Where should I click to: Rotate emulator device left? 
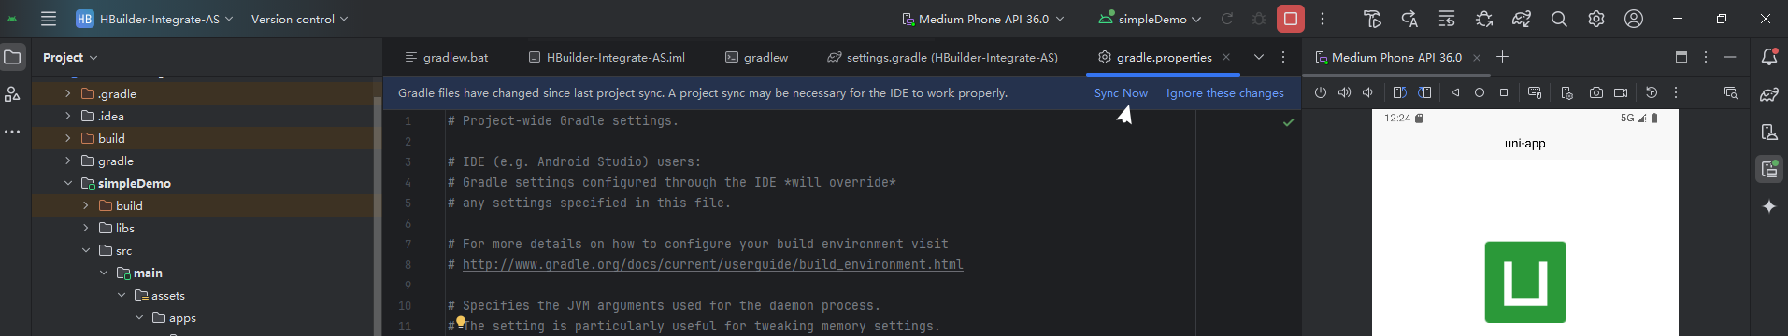click(x=1399, y=92)
